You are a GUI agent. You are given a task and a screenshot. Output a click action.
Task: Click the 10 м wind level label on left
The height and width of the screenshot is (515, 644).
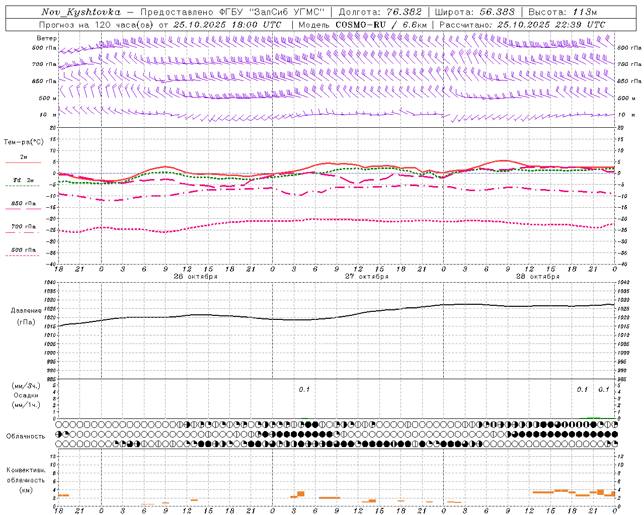tap(47, 115)
